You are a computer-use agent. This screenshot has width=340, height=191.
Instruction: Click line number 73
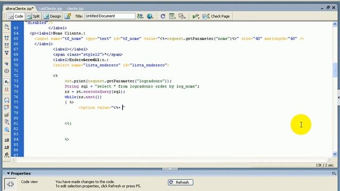coord(16,81)
